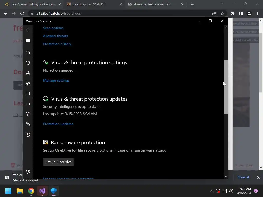Image resolution: width=263 pixels, height=197 pixels.
Task: Open Account protection sidebar icon
Action: [x=28, y=73]
